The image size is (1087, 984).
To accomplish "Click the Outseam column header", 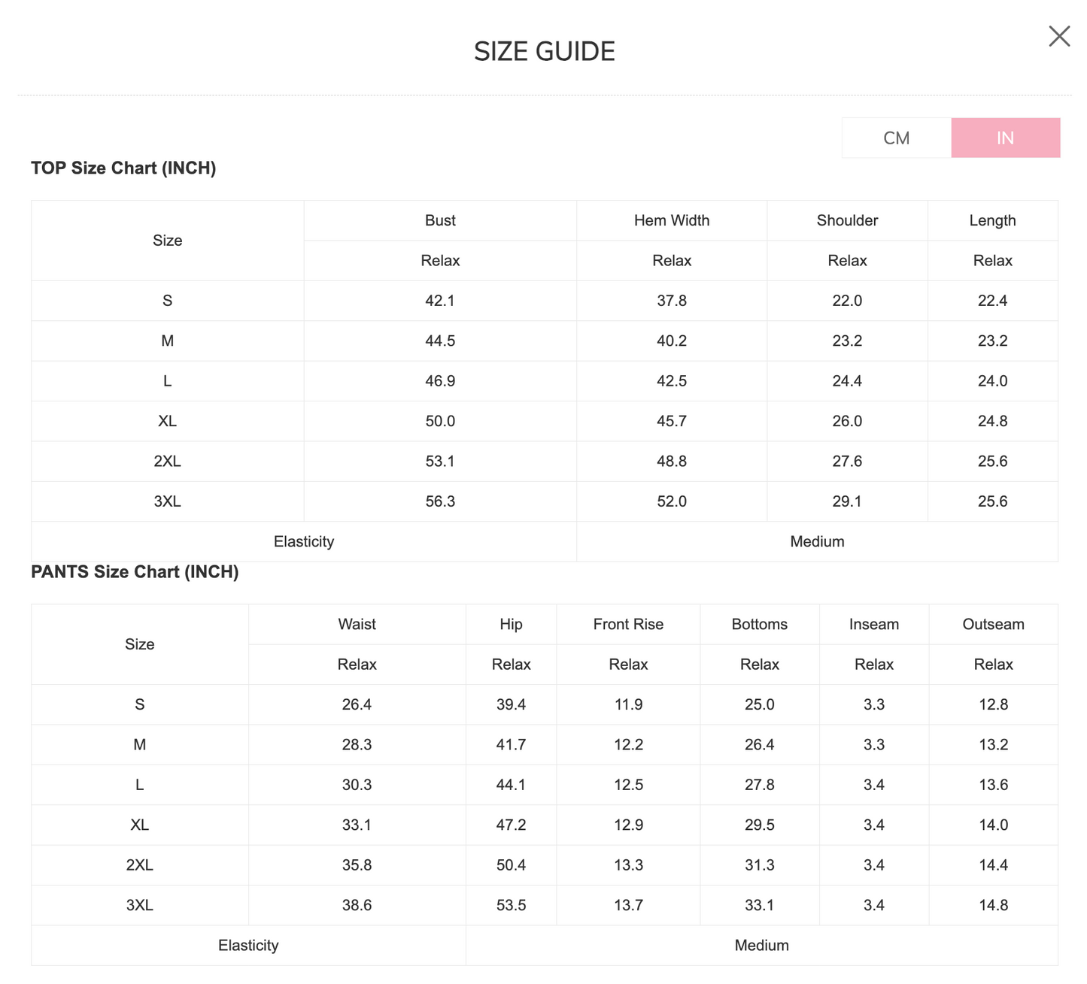I will [993, 624].
